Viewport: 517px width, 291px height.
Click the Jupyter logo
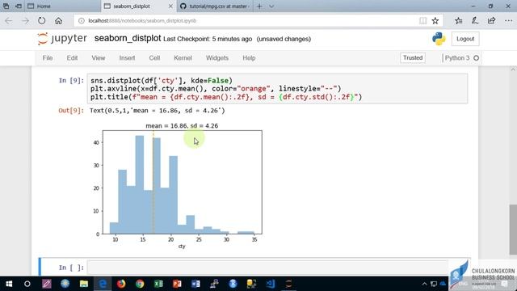[x=62, y=39]
